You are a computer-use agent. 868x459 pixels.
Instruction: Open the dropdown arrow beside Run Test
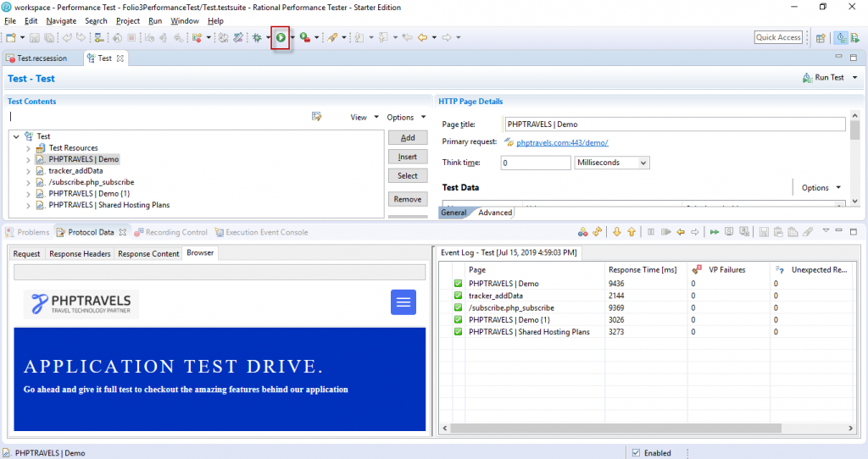(854, 77)
